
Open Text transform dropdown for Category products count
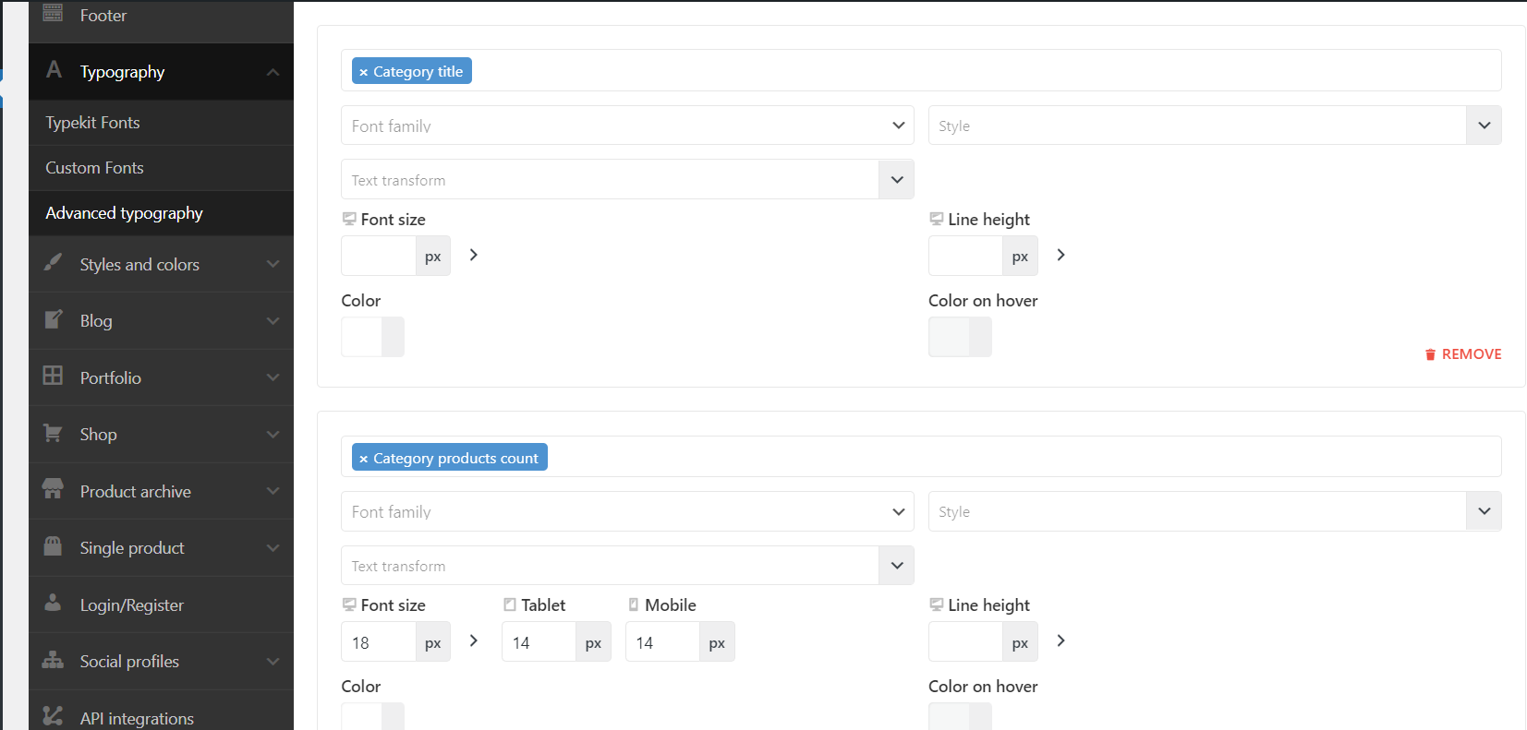click(627, 566)
